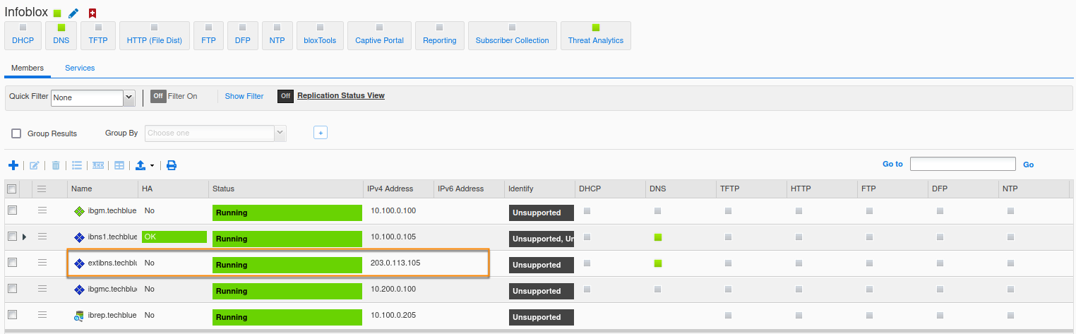Viewport: 1076px width, 334px height.
Task: Toggle the Replication Status View switch
Action: pos(285,96)
